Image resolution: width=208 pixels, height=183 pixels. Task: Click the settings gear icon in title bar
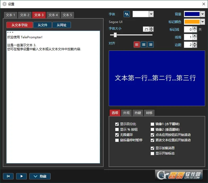pyautogui.click(x=4, y=4)
